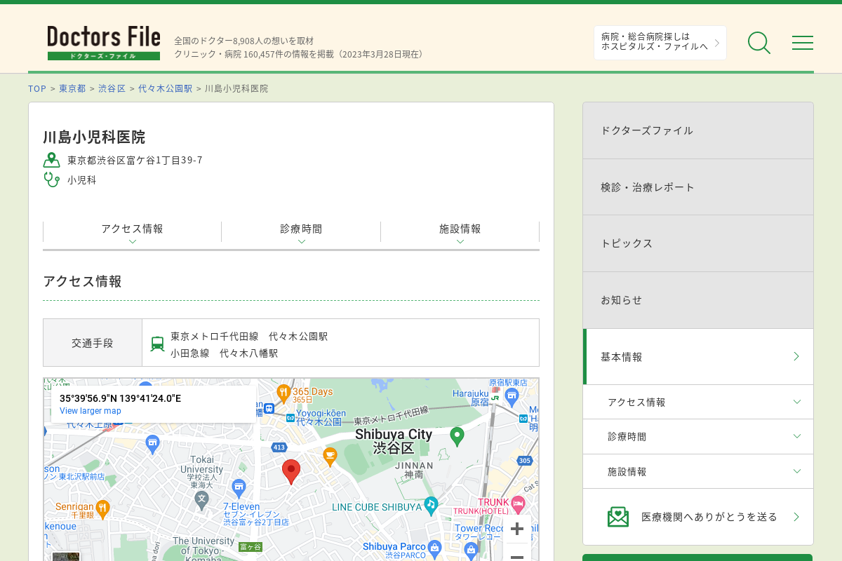Click 小田急線 代々木八幡駅 text

coord(225,353)
